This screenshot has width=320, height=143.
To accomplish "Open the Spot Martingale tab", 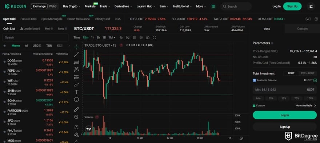I will pyautogui.click(x=52, y=19).
